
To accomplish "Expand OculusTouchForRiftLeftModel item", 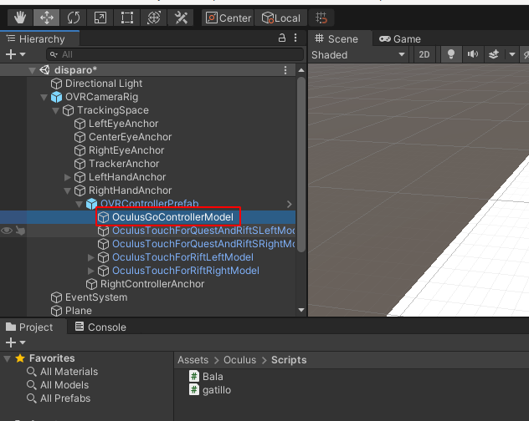I will (91, 257).
